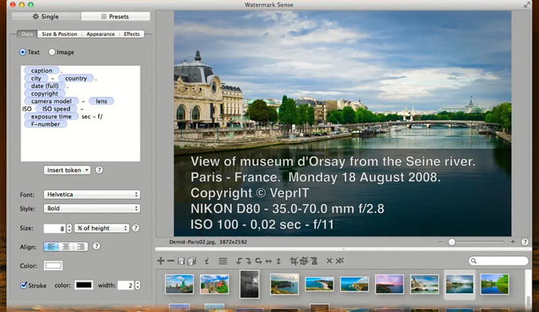Switch to the Single tab

[46, 17]
